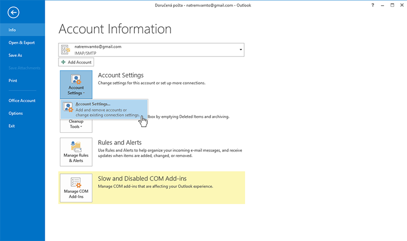Select Account Settings... menu entry
Viewport: 407px width, 241px height.
(x=104, y=109)
